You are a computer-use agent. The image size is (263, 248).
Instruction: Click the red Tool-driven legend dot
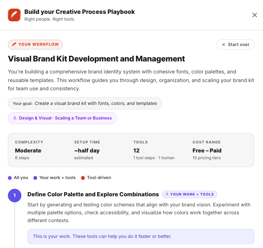point(83,178)
